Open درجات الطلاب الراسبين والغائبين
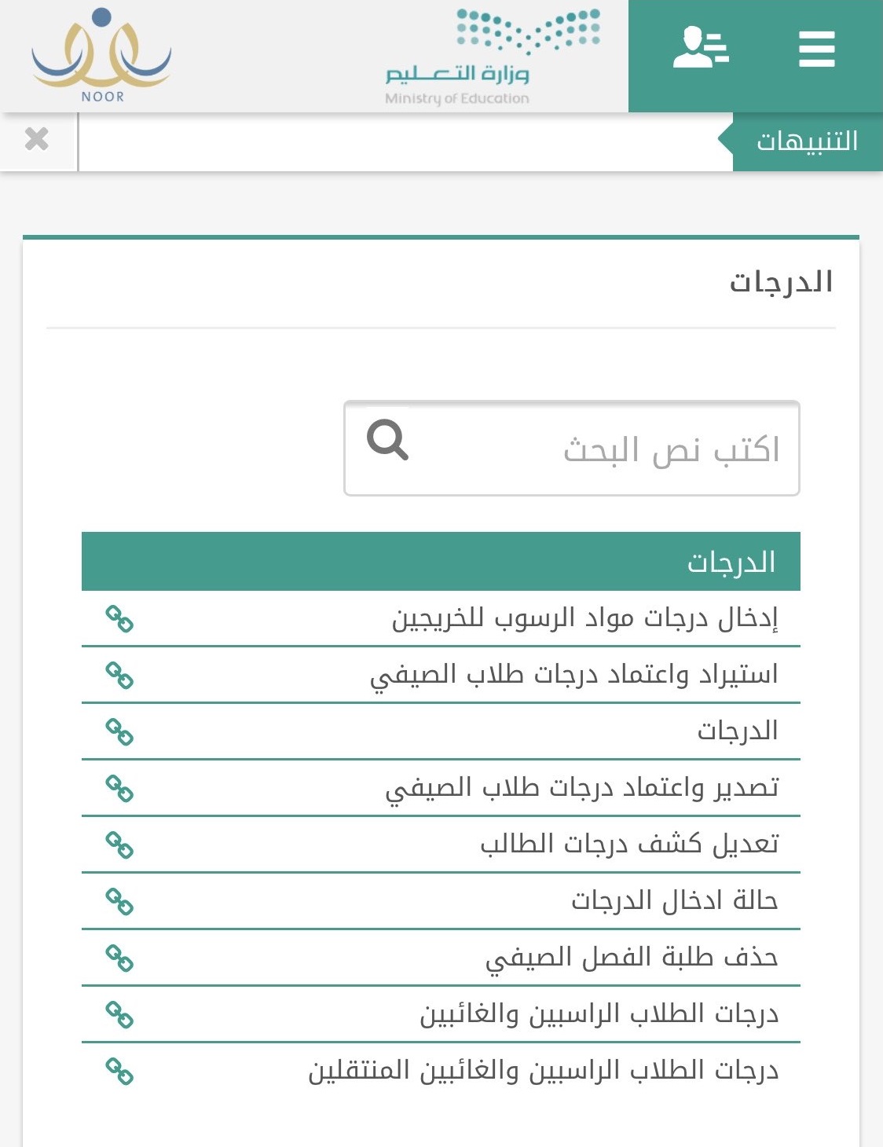 [x=599, y=1014]
